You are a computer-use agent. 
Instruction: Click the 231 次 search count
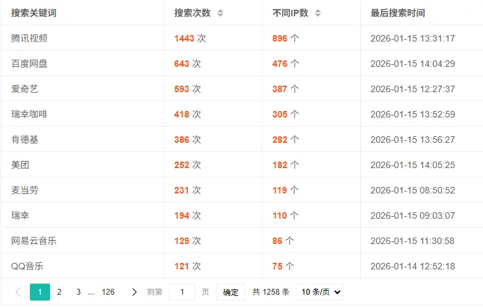(188, 190)
